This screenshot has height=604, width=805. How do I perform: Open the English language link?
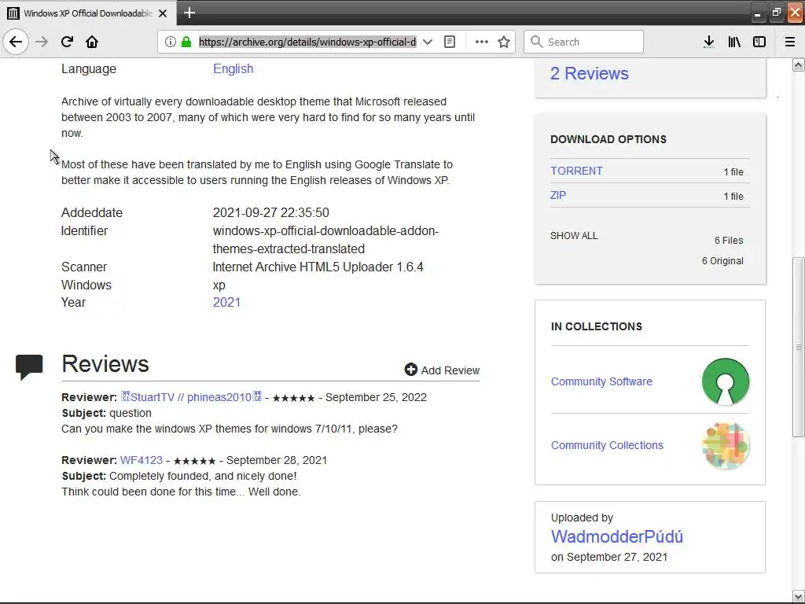(x=233, y=69)
